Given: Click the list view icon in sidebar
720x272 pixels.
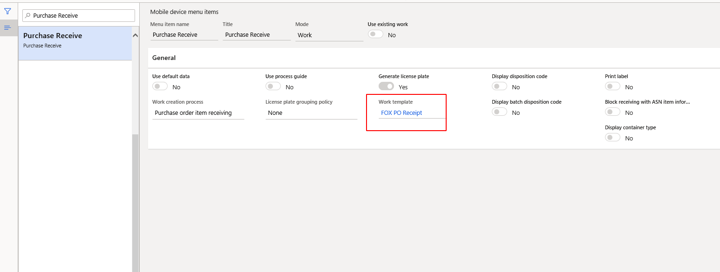Looking at the screenshot, I should [x=8, y=27].
